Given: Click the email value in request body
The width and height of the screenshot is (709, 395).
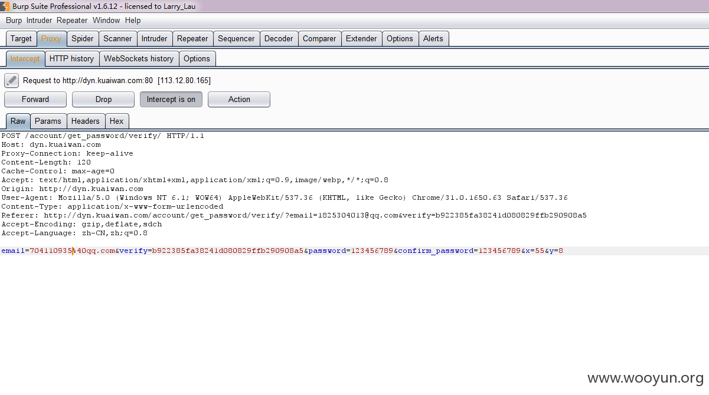Looking at the screenshot, I should [73, 251].
